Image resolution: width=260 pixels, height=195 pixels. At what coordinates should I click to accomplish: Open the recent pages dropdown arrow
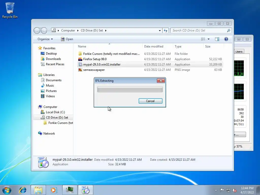click(49, 30)
